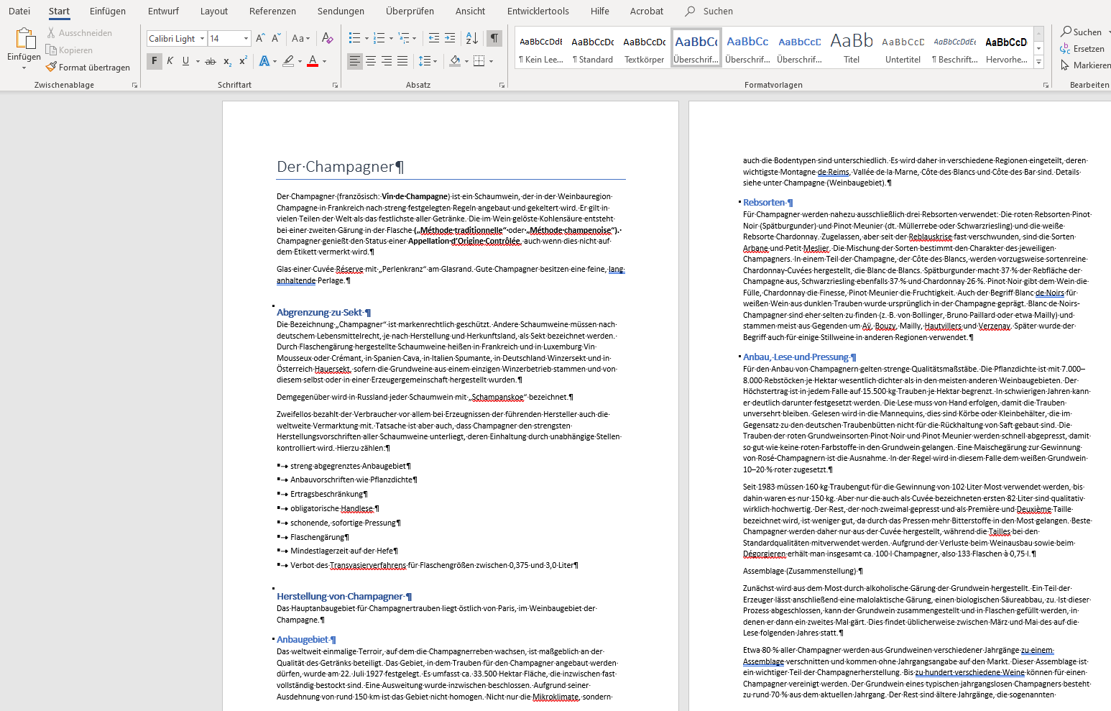Image resolution: width=1111 pixels, height=711 pixels.
Task: Toggle italic formatting
Action: point(170,62)
